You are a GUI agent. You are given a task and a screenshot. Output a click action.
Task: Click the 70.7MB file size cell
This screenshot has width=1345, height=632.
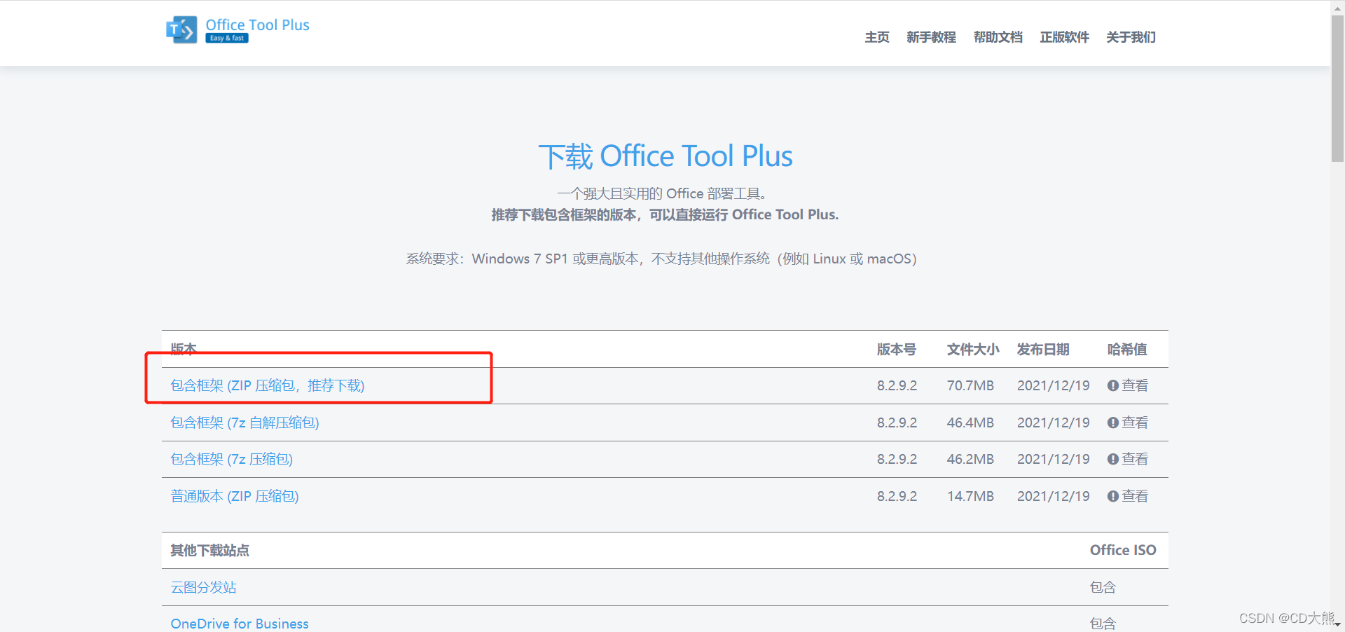tap(970, 385)
